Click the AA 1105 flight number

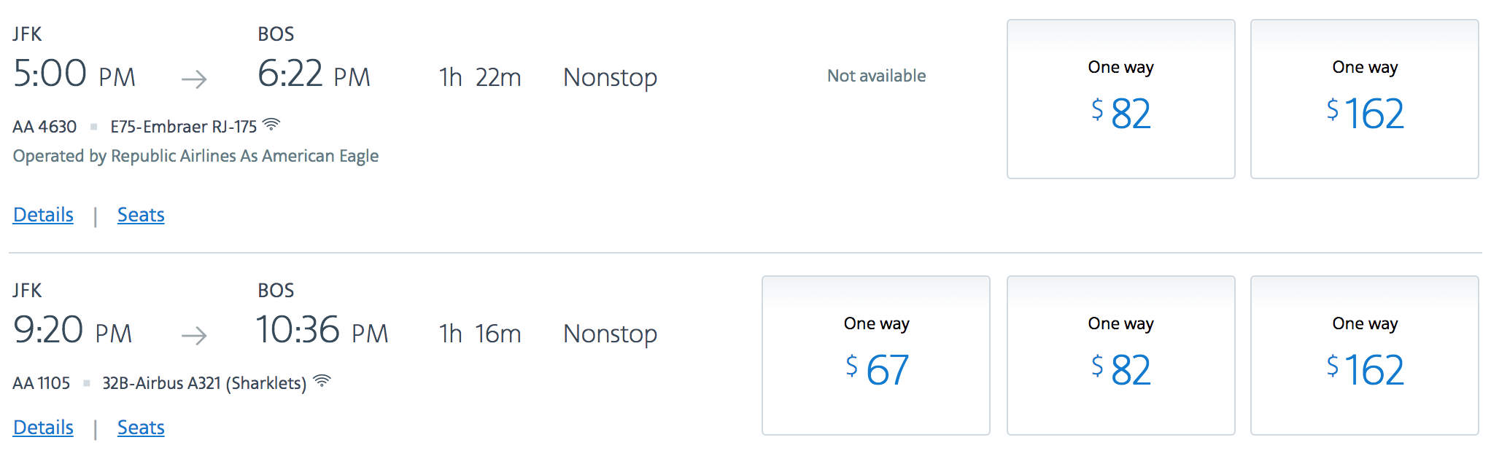tap(42, 383)
